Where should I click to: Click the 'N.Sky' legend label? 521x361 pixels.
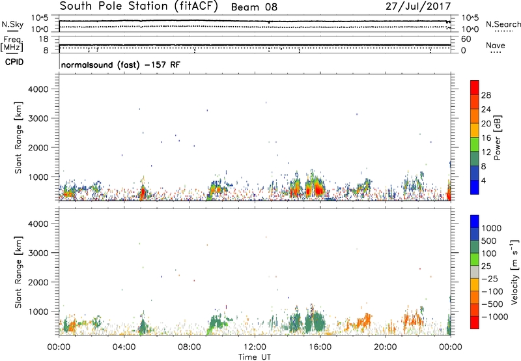(x=12, y=24)
